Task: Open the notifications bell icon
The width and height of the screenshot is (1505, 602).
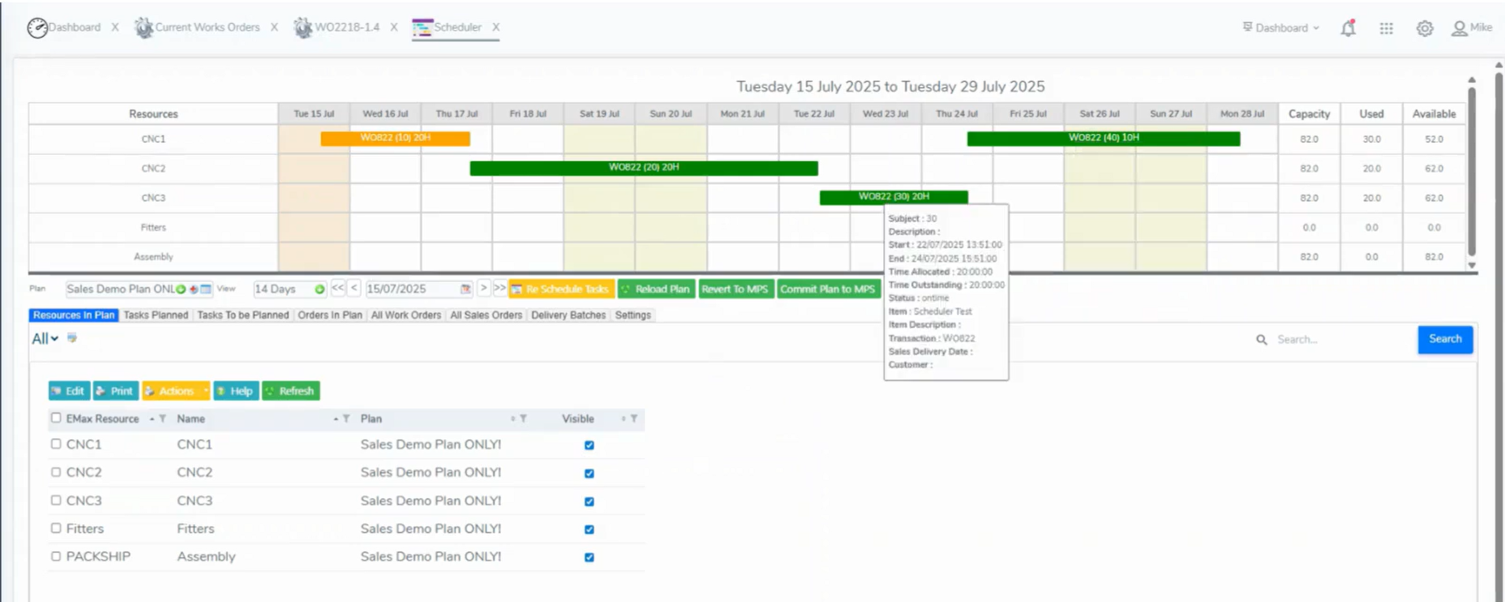Action: click(x=1348, y=28)
